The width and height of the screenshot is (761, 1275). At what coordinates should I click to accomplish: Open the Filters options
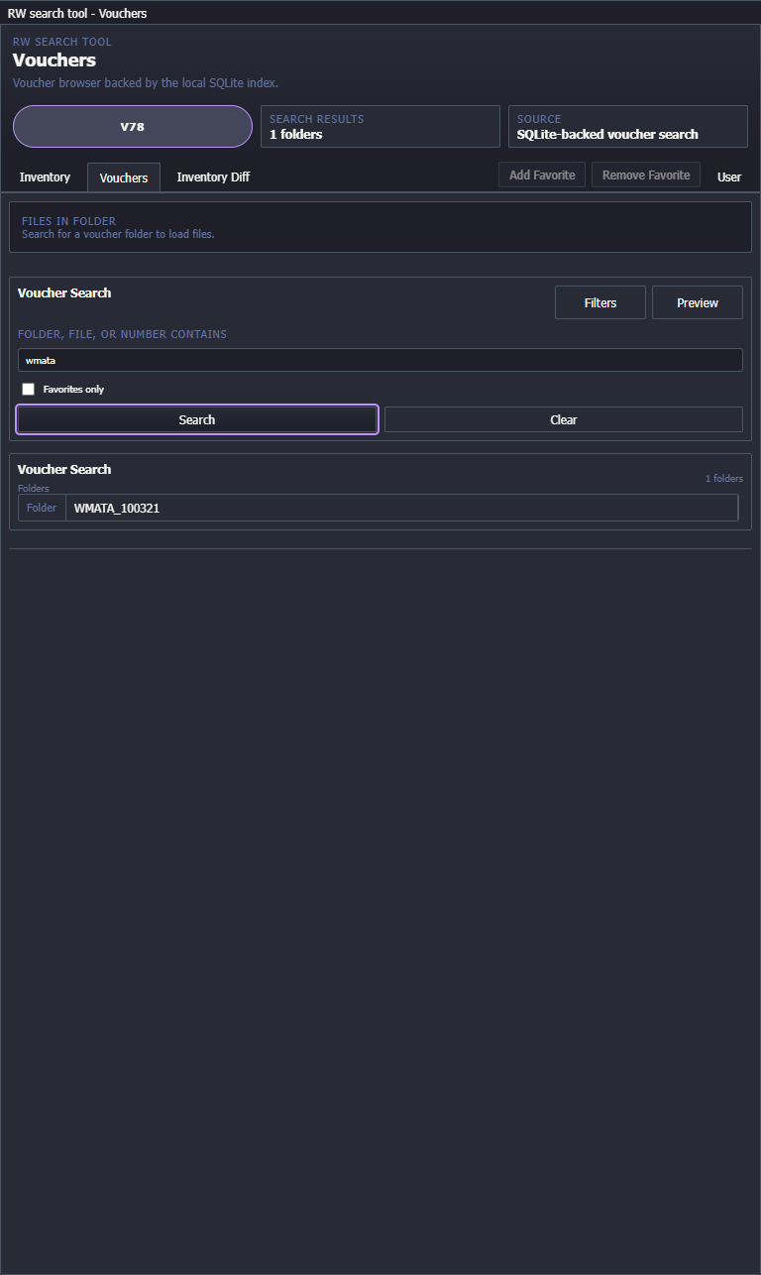coord(599,303)
